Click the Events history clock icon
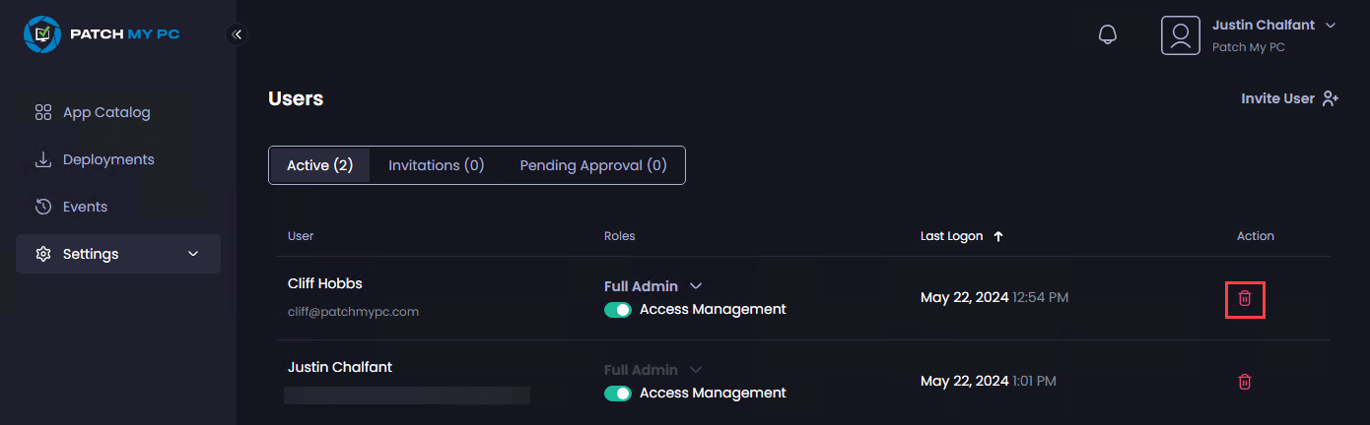Viewport: 1370px width, 425px height. point(42,207)
